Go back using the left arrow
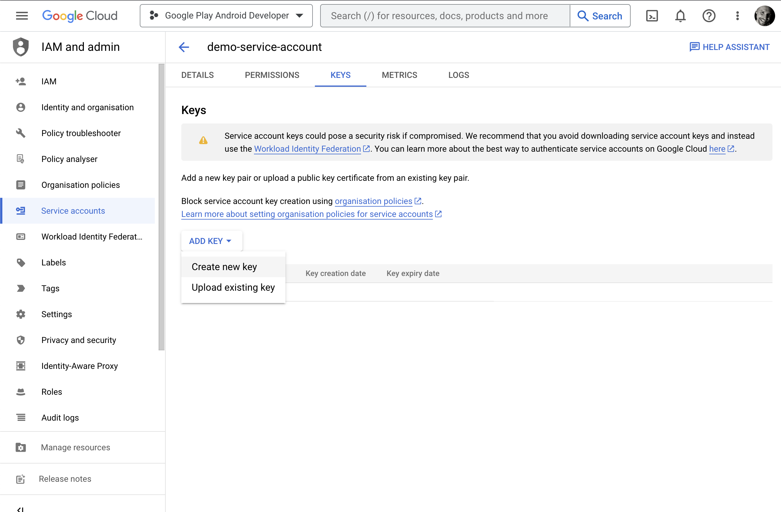The height and width of the screenshot is (512, 781). [184, 47]
